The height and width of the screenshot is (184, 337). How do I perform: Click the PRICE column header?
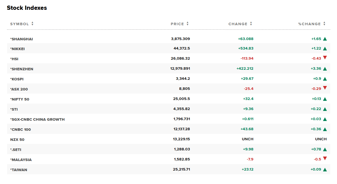pyautogui.click(x=177, y=24)
